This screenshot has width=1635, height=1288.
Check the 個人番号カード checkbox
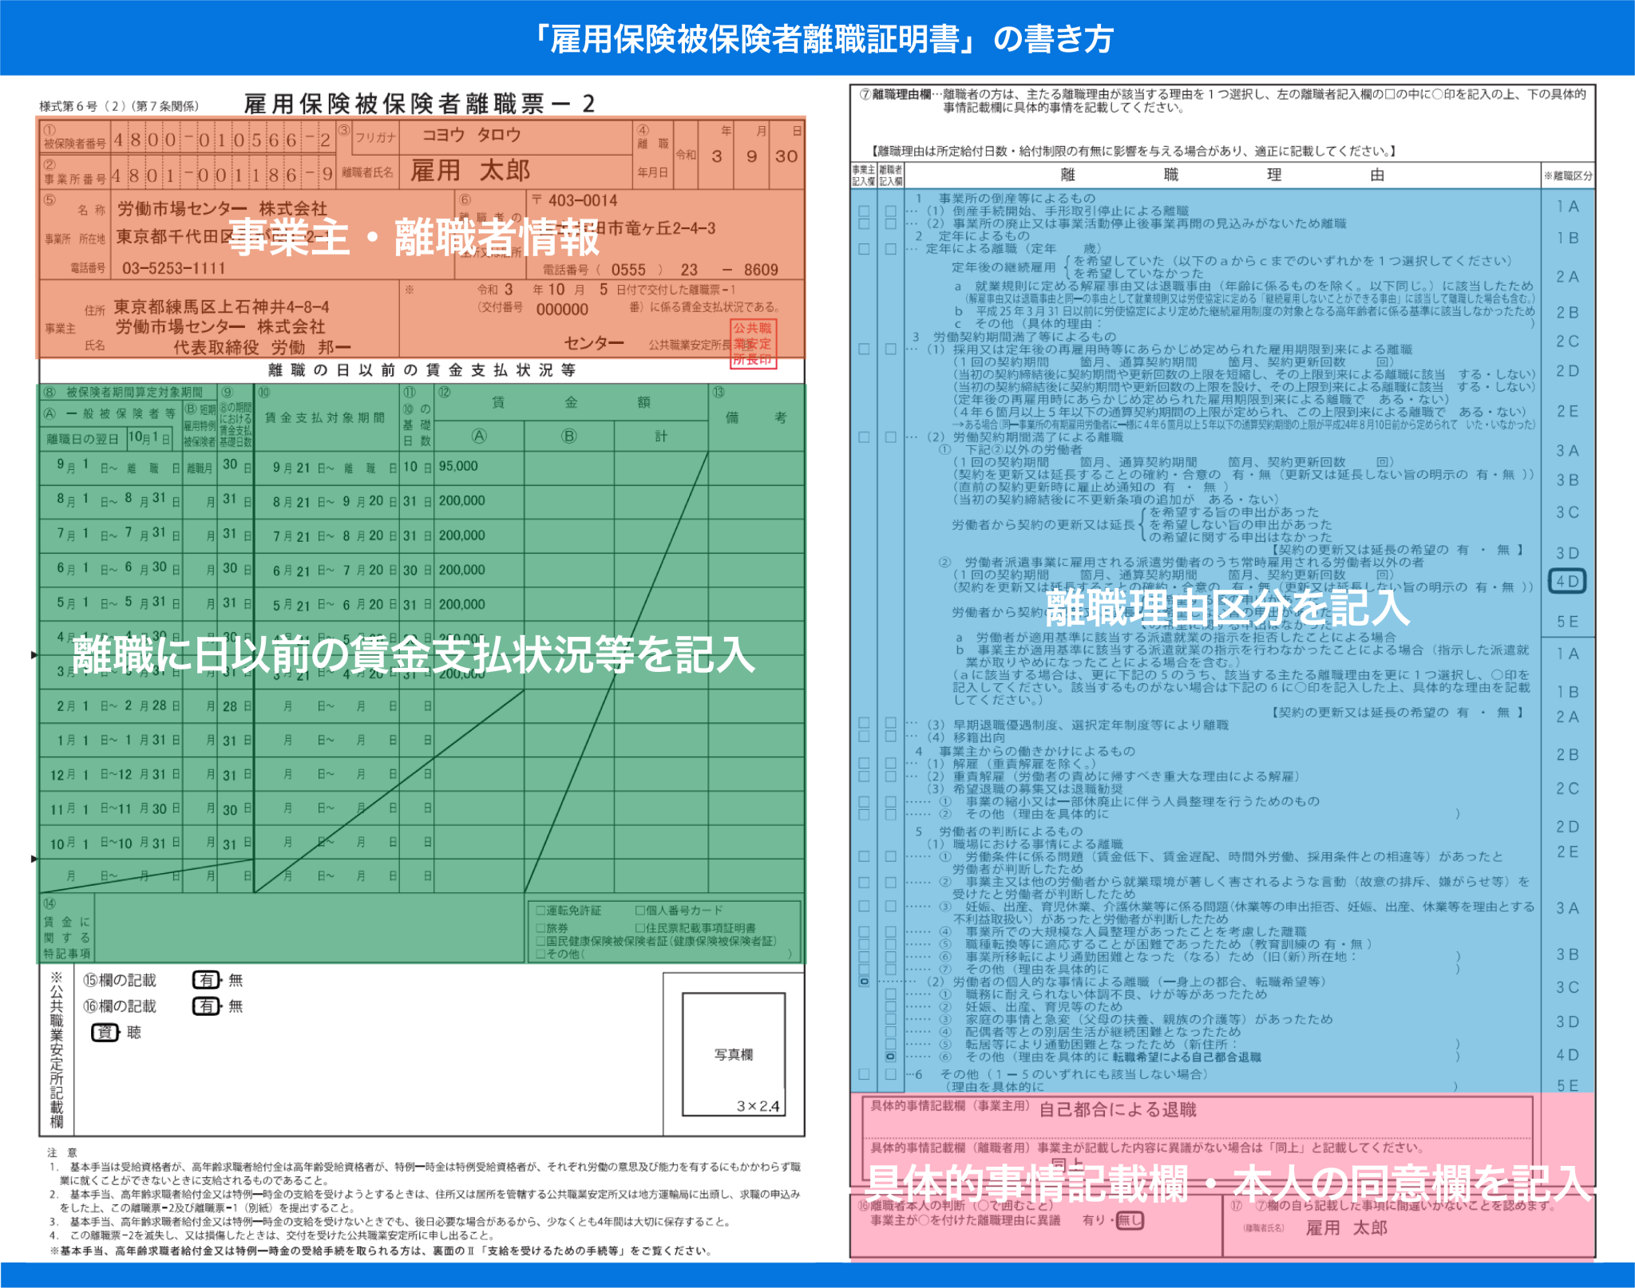point(639,911)
